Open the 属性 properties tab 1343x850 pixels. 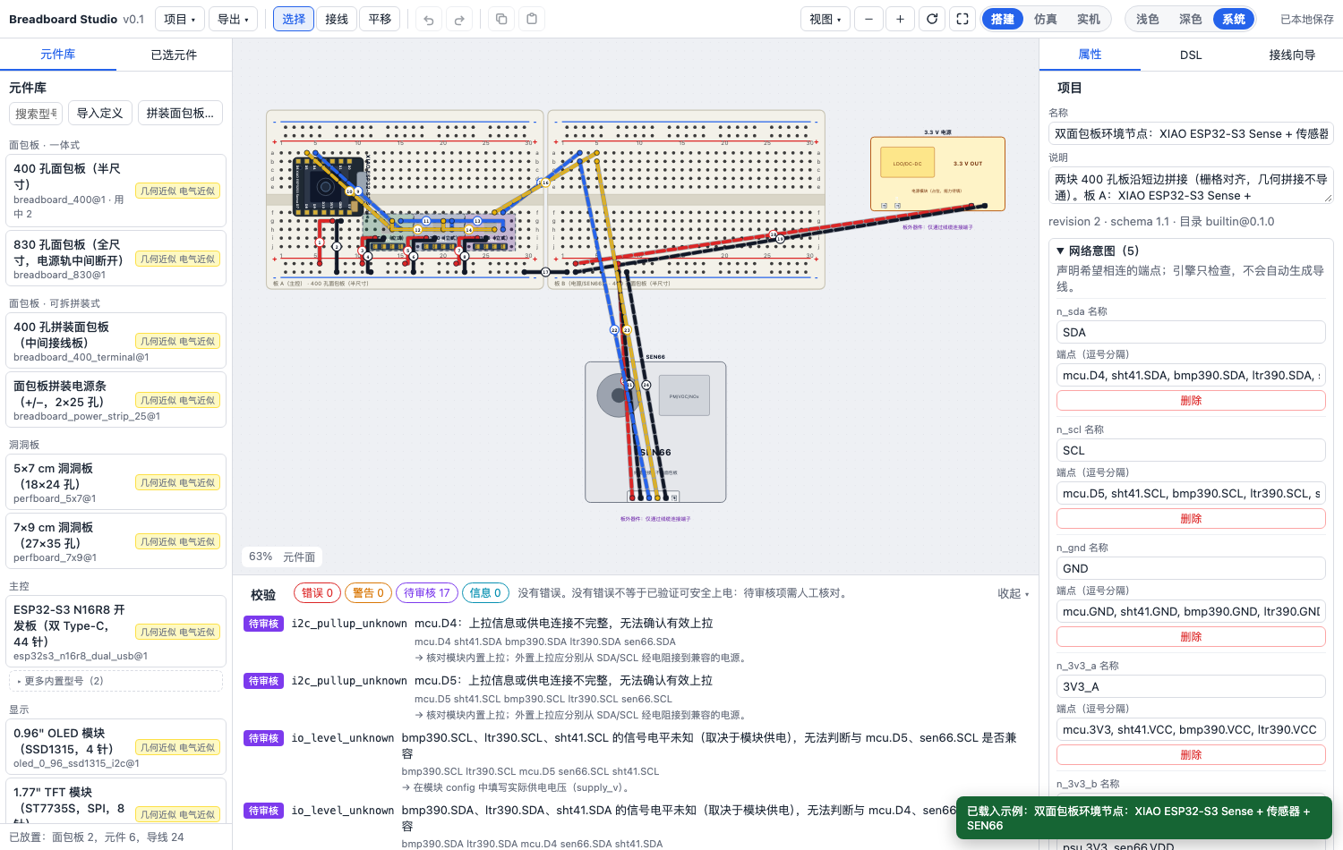point(1090,55)
